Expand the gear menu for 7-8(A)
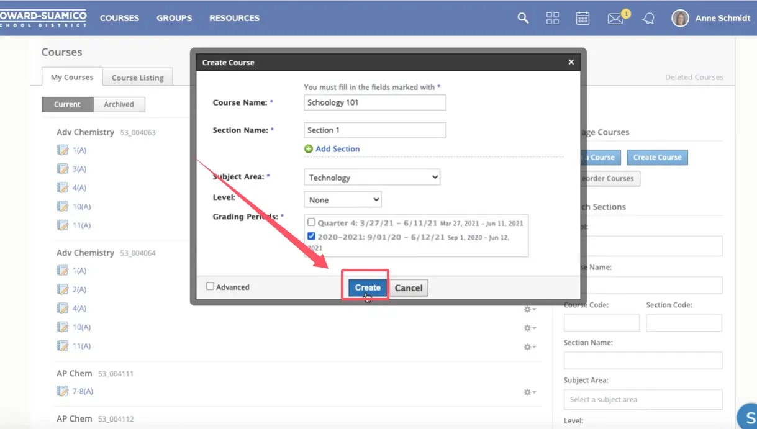 click(x=529, y=392)
